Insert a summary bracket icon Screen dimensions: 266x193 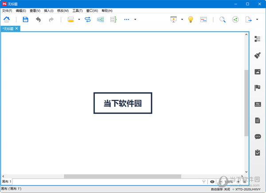(113, 19)
